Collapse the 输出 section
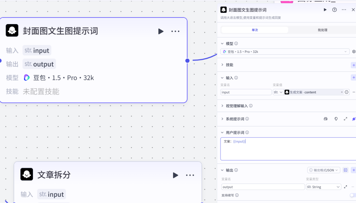The image size is (356, 203). (222, 170)
